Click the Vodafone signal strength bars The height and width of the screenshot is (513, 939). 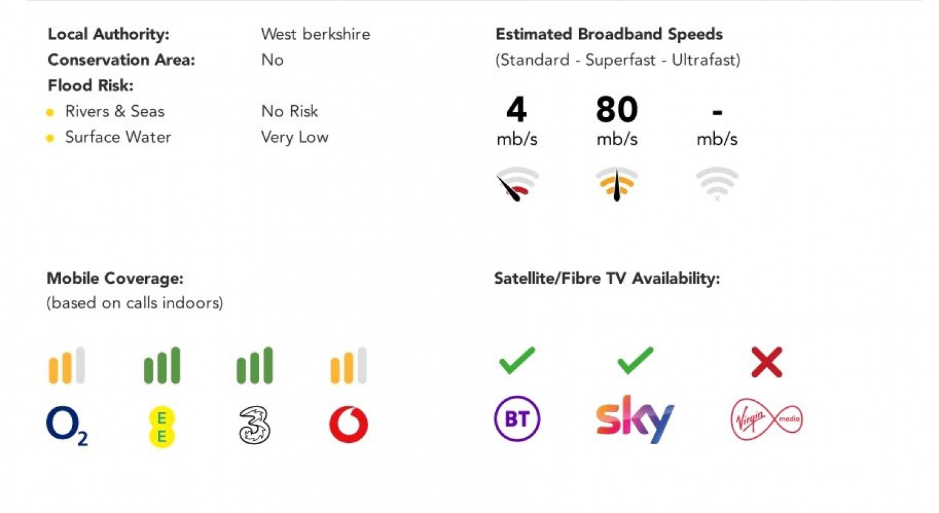(349, 365)
